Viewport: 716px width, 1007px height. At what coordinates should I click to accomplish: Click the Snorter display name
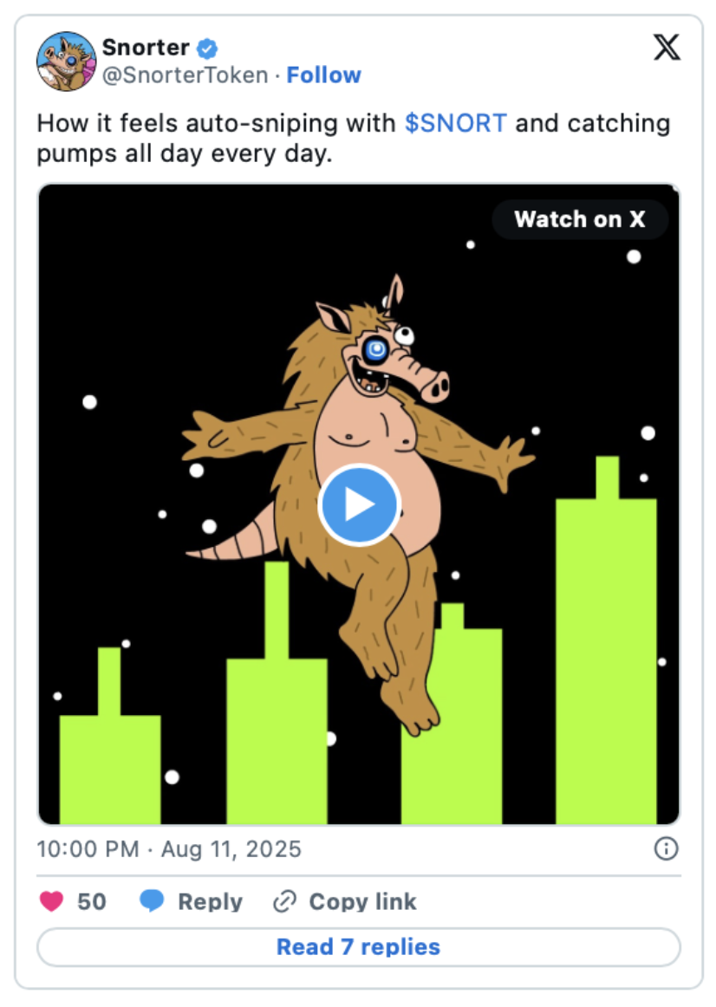click(146, 48)
